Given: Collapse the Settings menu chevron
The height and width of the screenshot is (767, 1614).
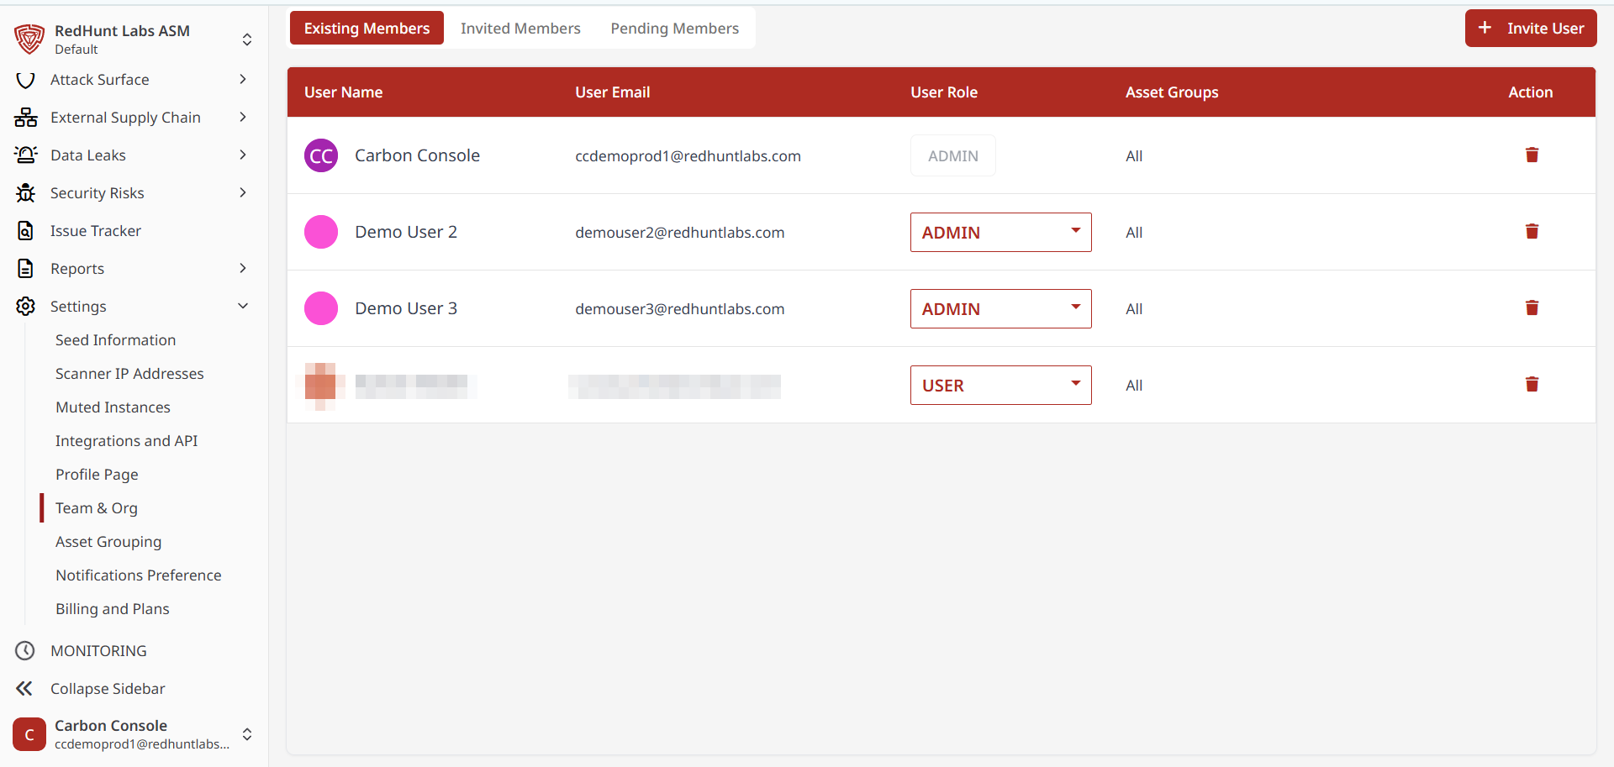Looking at the screenshot, I should click(x=243, y=306).
